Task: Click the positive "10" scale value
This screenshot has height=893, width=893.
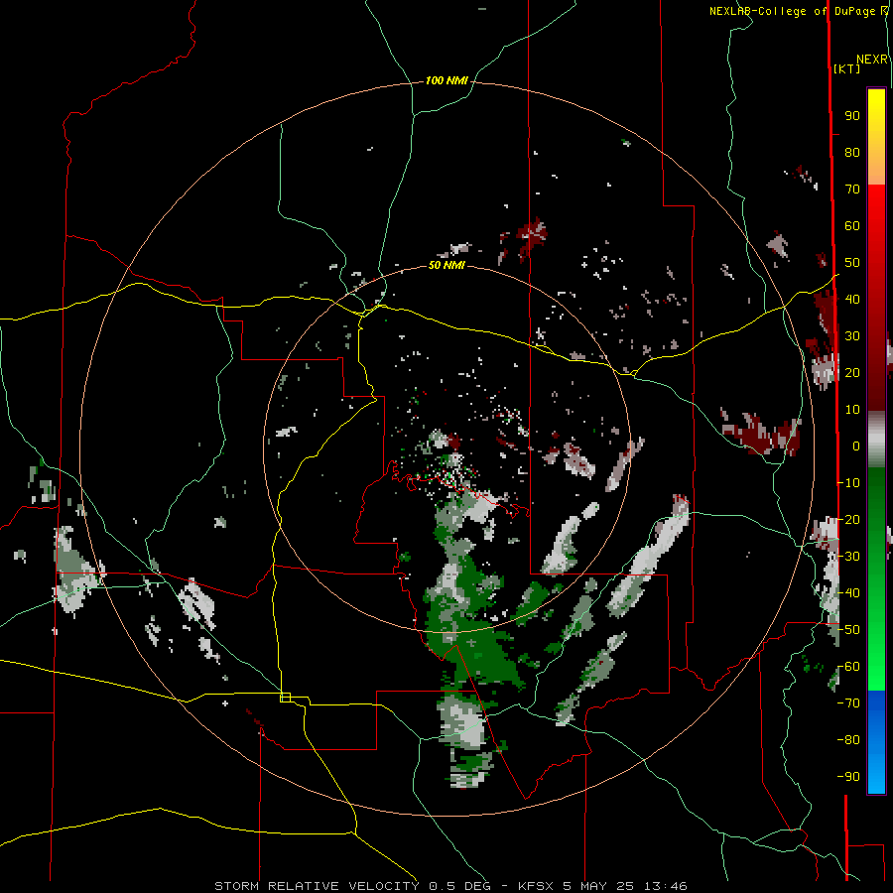Action: pos(852,410)
